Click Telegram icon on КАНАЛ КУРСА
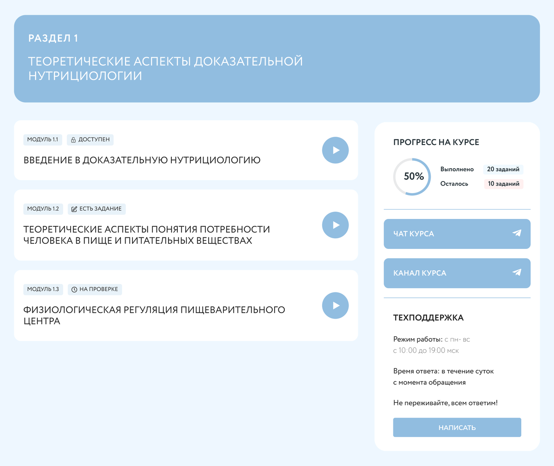The image size is (554, 466). 517,272
